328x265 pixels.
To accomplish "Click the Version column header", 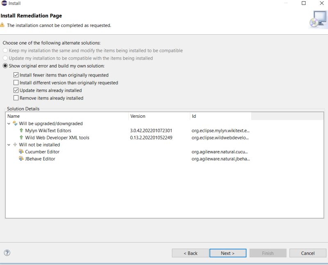I will (x=138, y=116).
